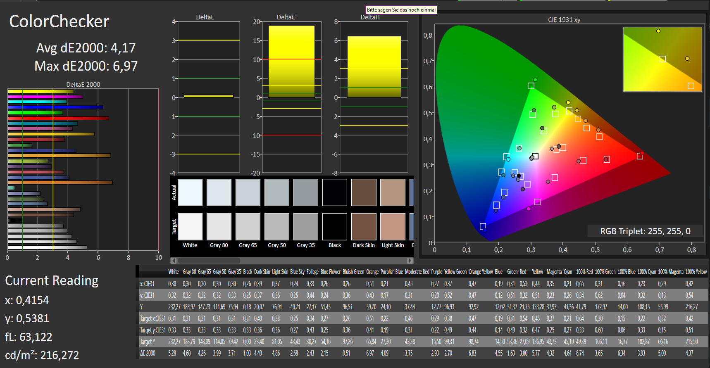
Task: Select the Actual Dark Skin swatch
Action: click(364, 192)
